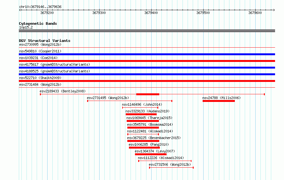Click nsv3329133 (Audano2019) label
Screen dimensions: 284x180
tap(147, 111)
